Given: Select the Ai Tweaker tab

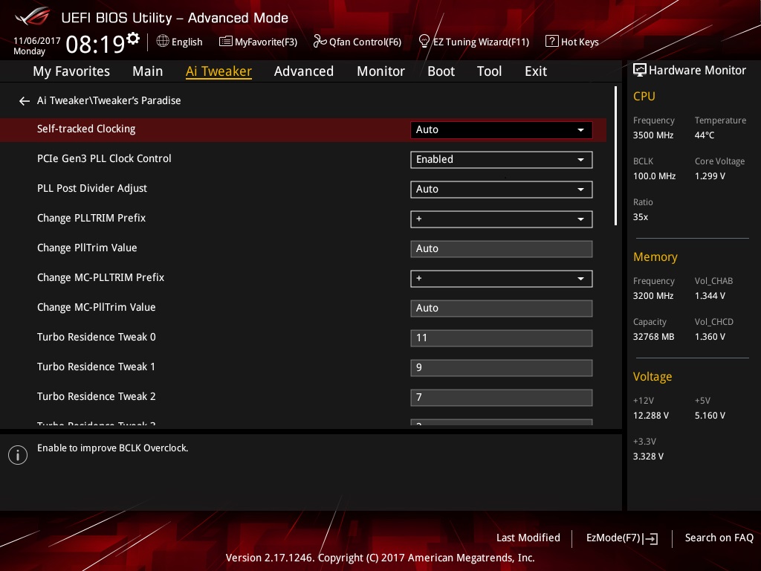Looking at the screenshot, I should tap(218, 71).
